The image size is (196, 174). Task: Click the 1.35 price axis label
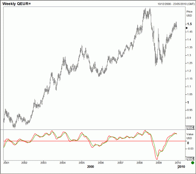click(190, 47)
